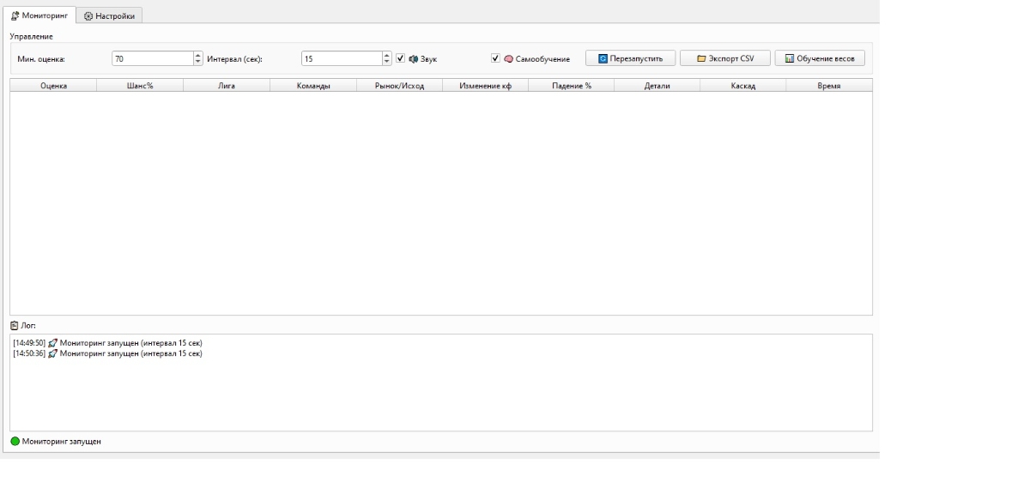
Task: Click the speaker icon next to Звук
Action: (413, 59)
